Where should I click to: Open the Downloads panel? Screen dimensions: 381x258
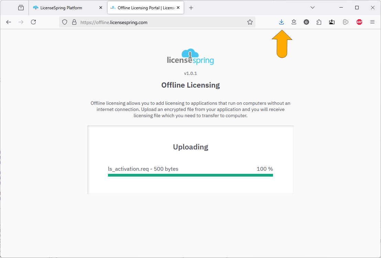[281, 22]
